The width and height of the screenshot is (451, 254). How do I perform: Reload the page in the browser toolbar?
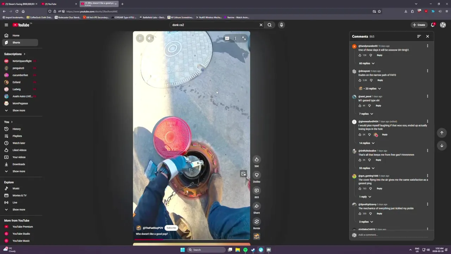pos(17,11)
